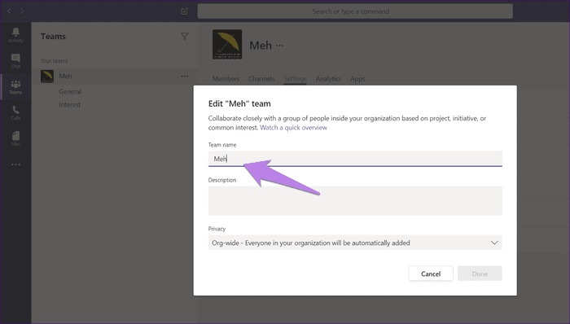Open the Meh header ellipsis menu
This screenshot has width=570, height=324.
tap(279, 46)
